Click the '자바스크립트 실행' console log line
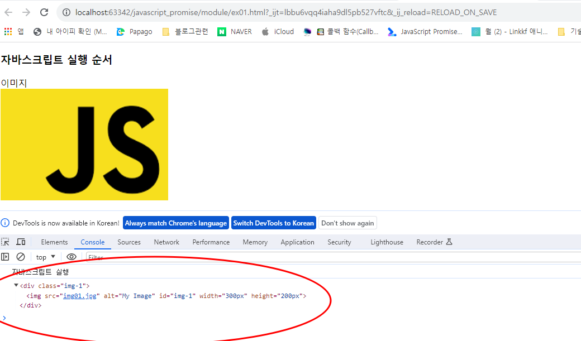The height and width of the screenshot is (341, 581). [40, 272]
